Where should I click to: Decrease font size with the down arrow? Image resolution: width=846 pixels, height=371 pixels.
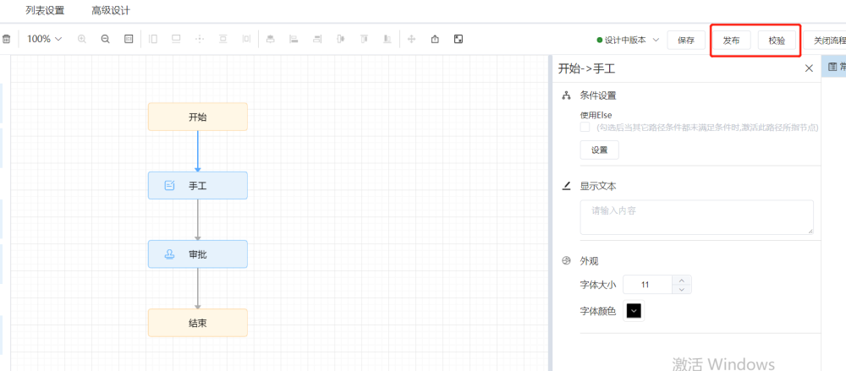pyautogui.click(x=683, y=290)
